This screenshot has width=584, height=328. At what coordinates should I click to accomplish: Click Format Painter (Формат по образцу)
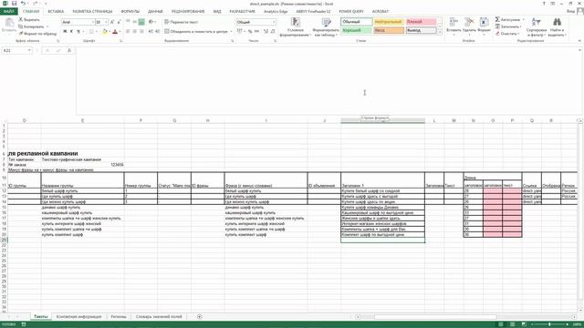37,34
